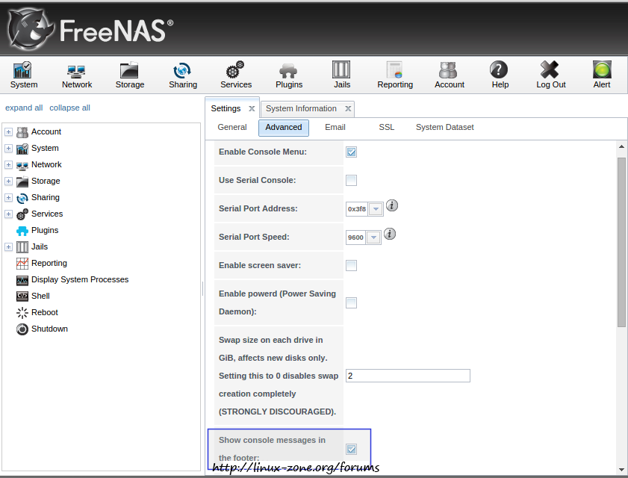Switch to the Email settings tab
The image size is (628, 478).
tap(335, 128)
